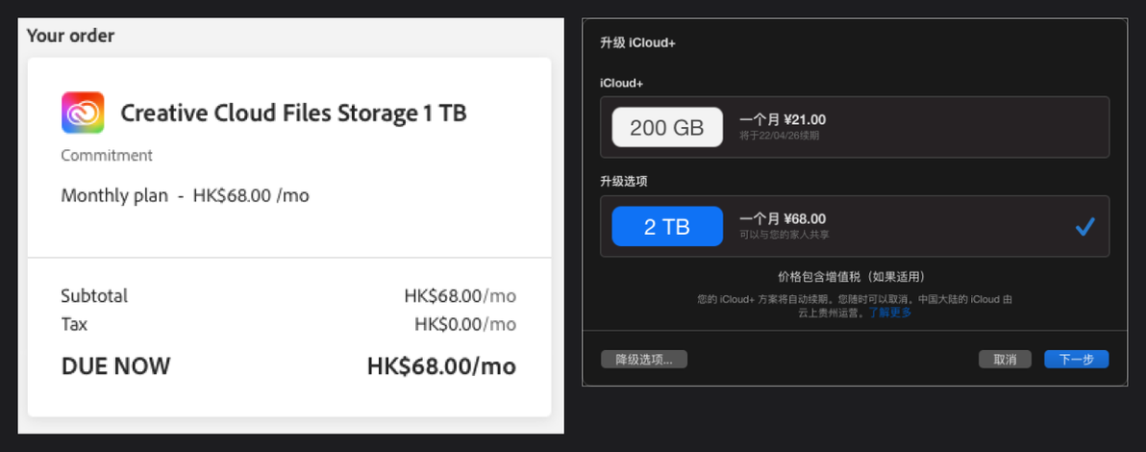Open the 了解更多 learn more link
Viewport: 1146px width, 452px height.
pos(890,314)
